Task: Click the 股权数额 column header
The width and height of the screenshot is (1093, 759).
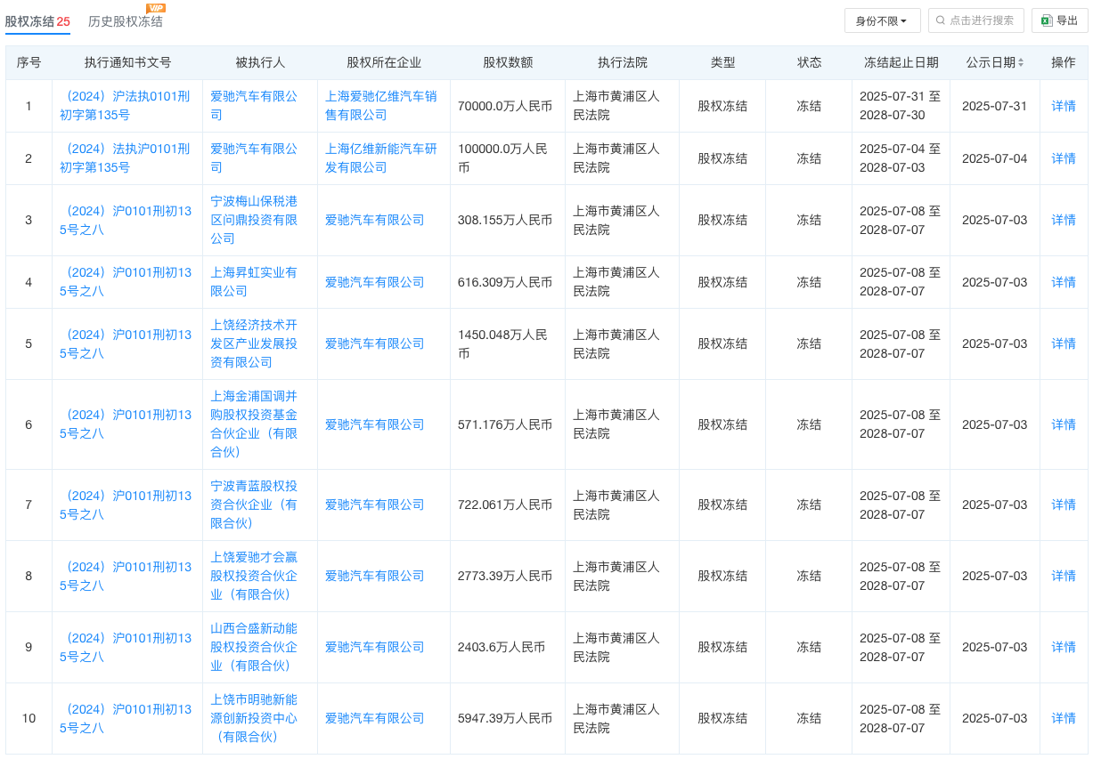Action: point(508,63)
